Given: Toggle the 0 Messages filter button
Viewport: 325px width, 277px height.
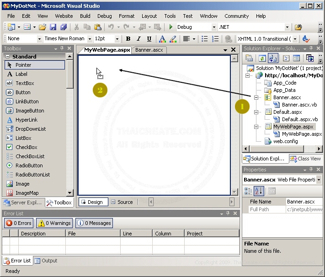Looking at the screenshot, I should 94,223.
